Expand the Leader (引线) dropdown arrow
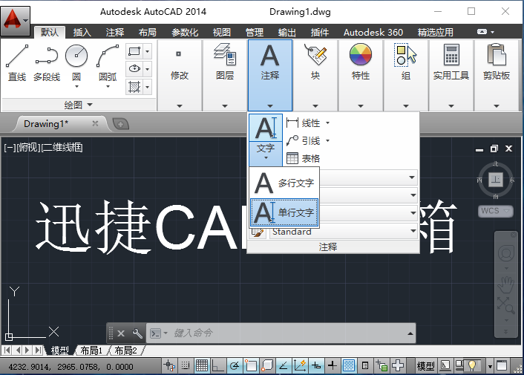This screenshot has width=524, height=375. point(327,140)
